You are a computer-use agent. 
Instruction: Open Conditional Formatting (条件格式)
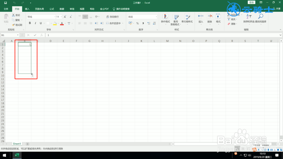click(x=165, y=19)
